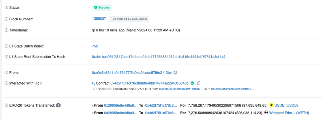Click the Timestamp help icon
The image size is (322, 120).
tap(6, 30)
